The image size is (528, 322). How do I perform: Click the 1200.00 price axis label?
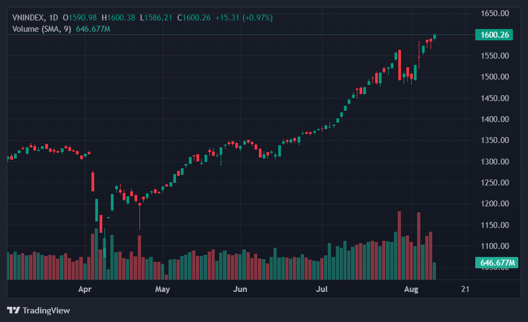click(x=495, y=204)
